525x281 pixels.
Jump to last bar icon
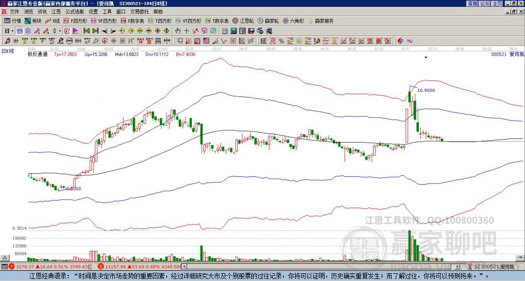coord(95,31)
